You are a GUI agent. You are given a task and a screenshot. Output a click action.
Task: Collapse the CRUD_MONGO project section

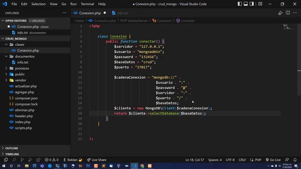point(3,38)
